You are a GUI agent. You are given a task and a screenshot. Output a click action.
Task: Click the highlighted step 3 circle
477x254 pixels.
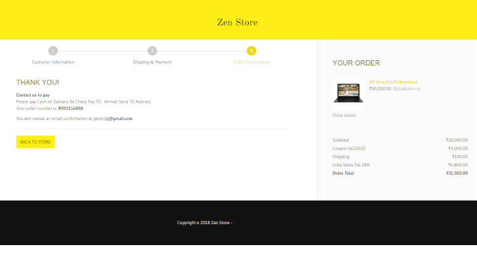click(251, 51)
